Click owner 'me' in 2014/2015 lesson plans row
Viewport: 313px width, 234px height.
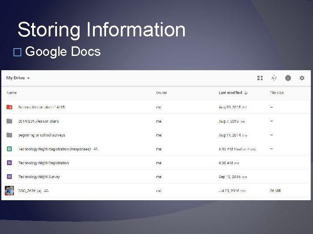click(159, 121)
